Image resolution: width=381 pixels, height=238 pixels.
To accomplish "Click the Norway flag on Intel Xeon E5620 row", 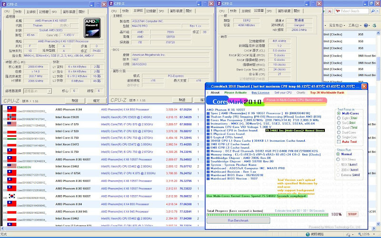I will click(11, 117).
